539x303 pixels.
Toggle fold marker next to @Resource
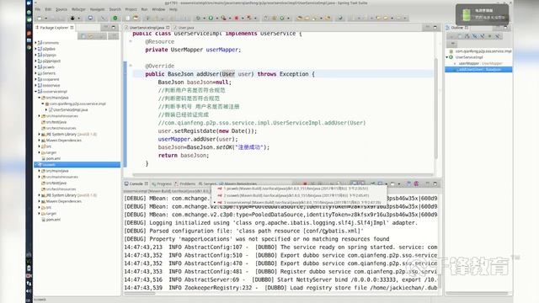point(131,41)
